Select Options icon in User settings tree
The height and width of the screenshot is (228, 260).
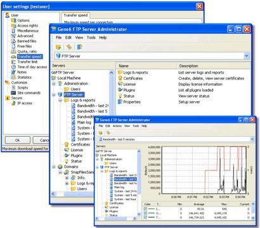pos(13,20)
